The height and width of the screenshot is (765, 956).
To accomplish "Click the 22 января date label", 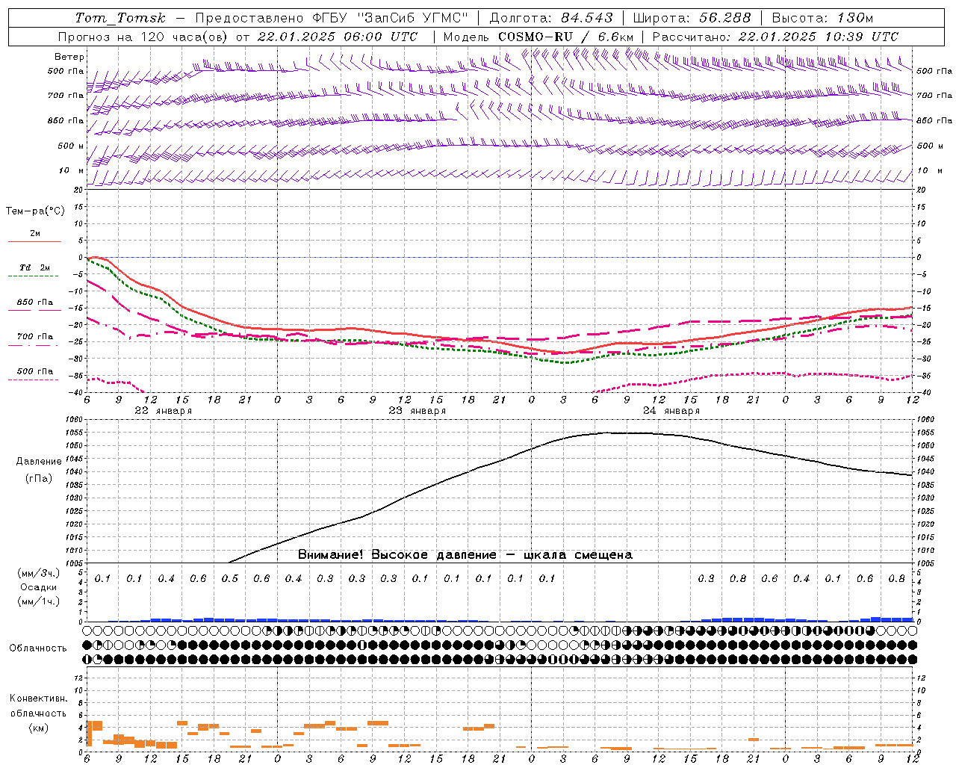I will [163, 411].
